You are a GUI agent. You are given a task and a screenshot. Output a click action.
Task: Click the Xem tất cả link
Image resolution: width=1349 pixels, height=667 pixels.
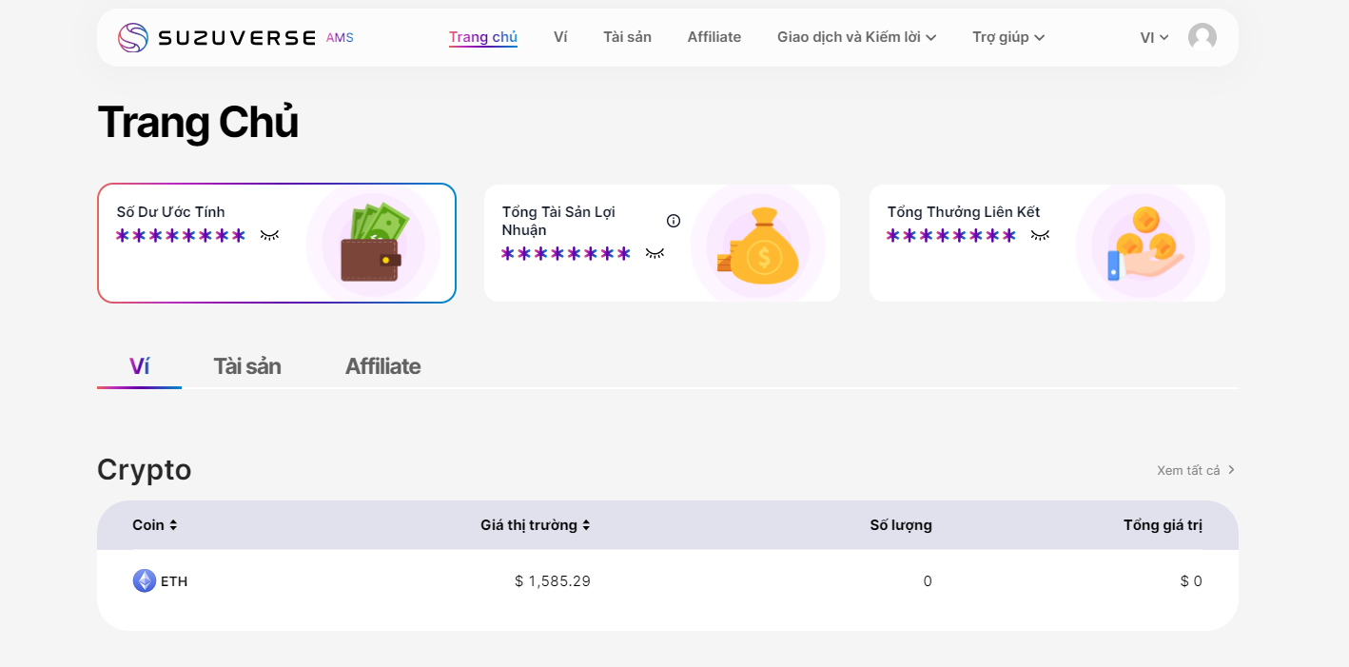(x=1195, y=470)
